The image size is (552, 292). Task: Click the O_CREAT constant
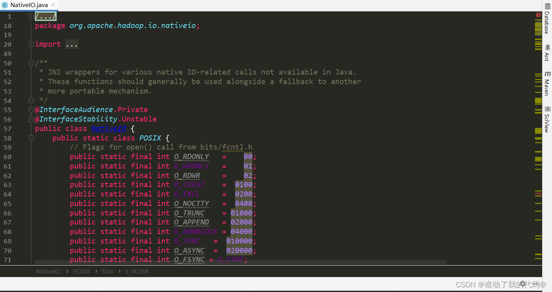point(189,185)
